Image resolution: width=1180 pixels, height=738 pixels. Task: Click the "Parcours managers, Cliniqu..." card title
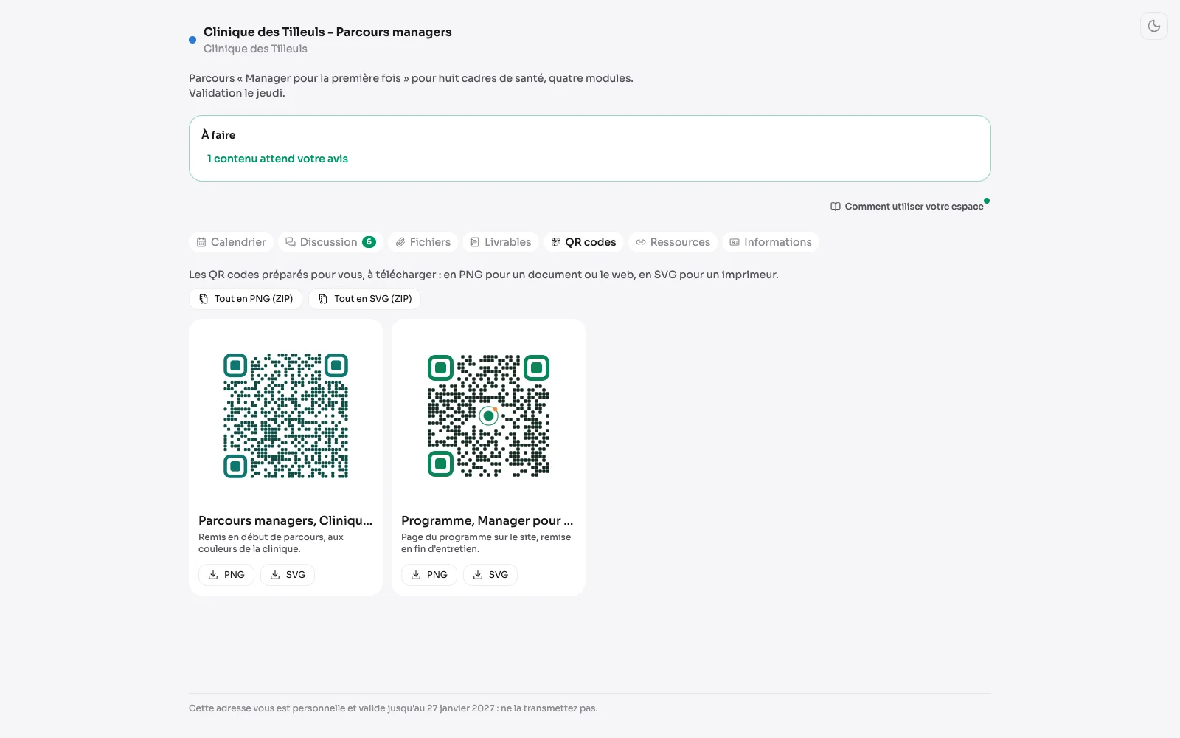(285, 520)
